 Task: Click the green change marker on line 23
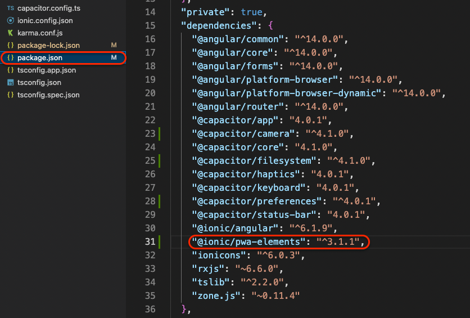click(160, 133)
